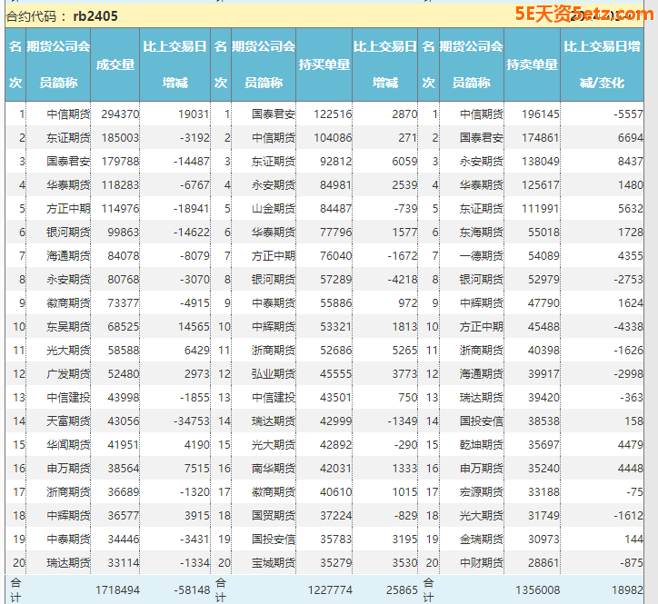Open 一德期货 company entry
This screenshot has height=604, width=658.
481,256
